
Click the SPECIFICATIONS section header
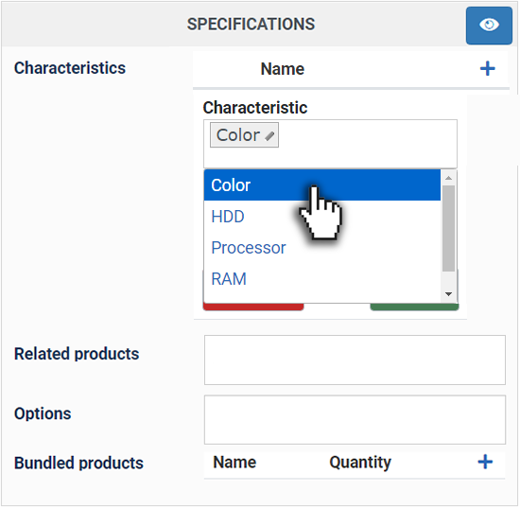[251, 25]
